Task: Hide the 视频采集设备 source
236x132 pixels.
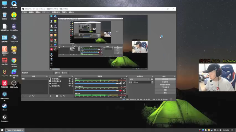Action: tap(70, 81)
